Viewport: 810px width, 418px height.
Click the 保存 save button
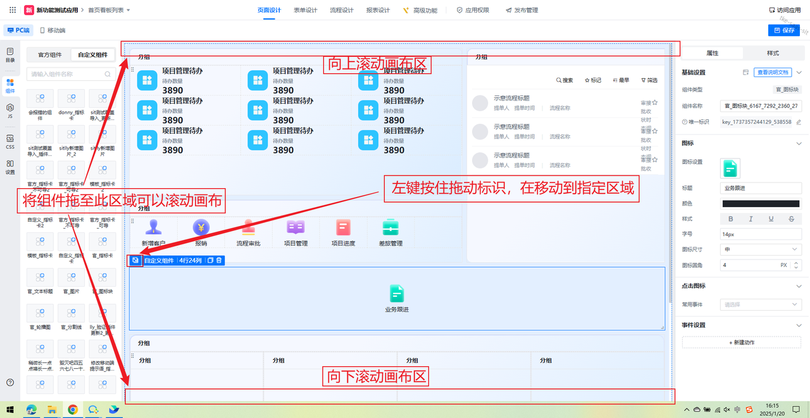(783, 30)
